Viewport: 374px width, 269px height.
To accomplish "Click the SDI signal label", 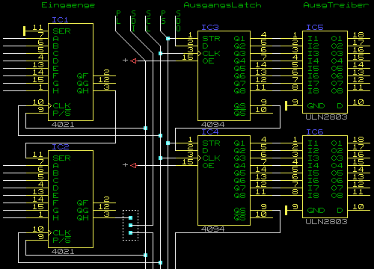I will 133,21.
